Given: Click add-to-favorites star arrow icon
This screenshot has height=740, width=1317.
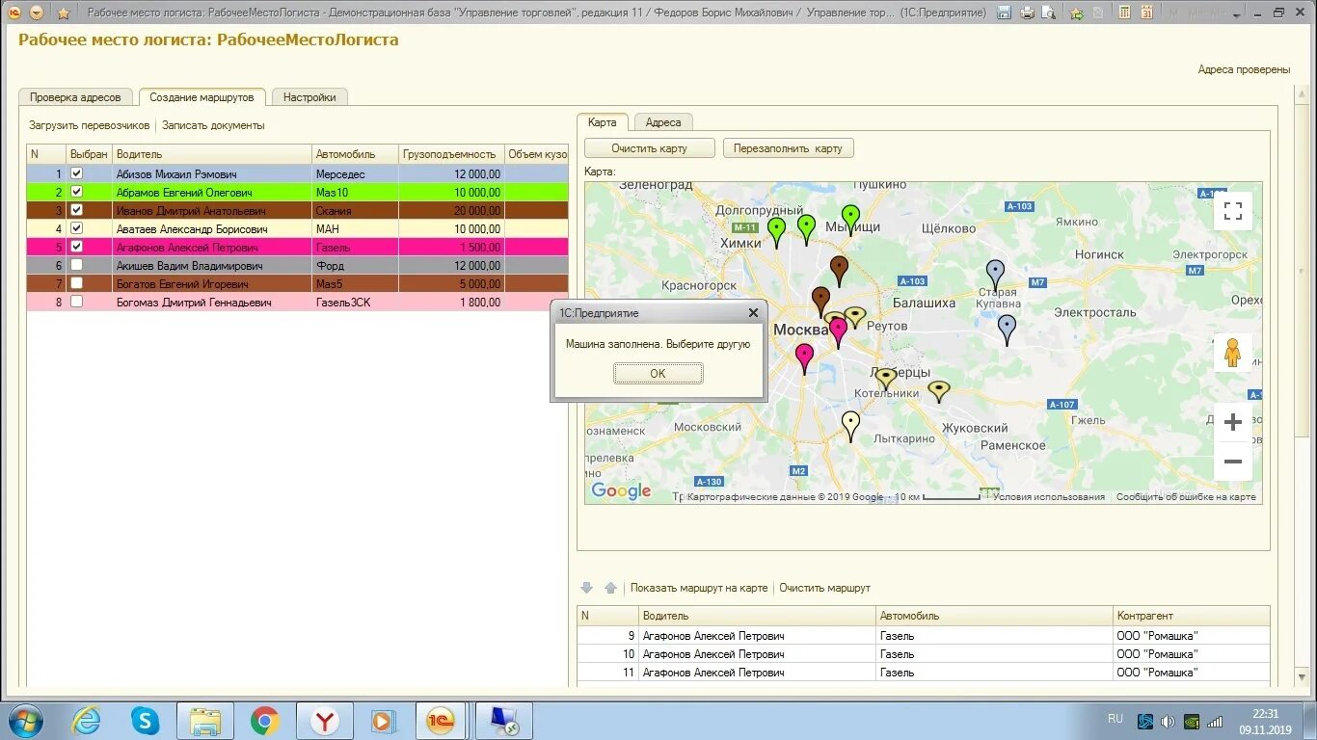Looking at the screenshot, I should (x=1076, y=13).
